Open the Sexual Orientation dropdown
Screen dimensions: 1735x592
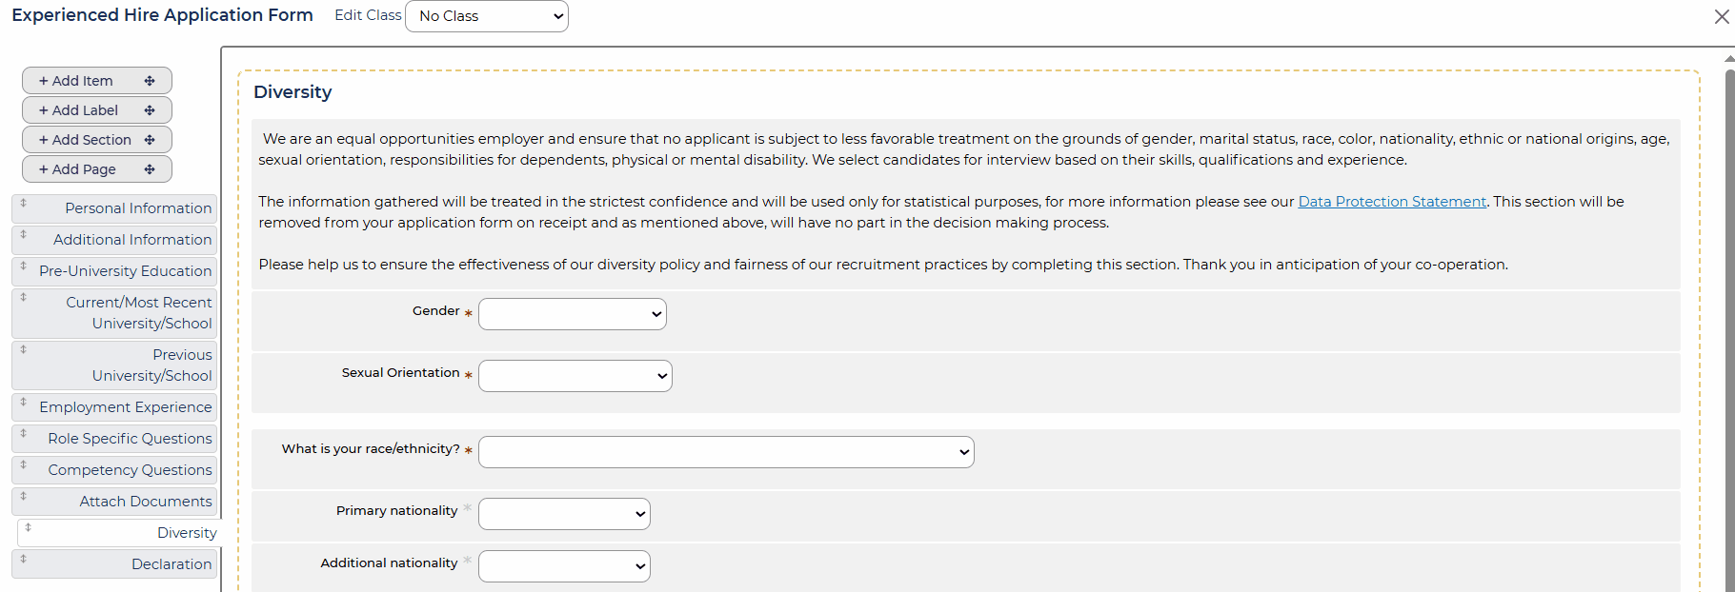tap(575, 376)
